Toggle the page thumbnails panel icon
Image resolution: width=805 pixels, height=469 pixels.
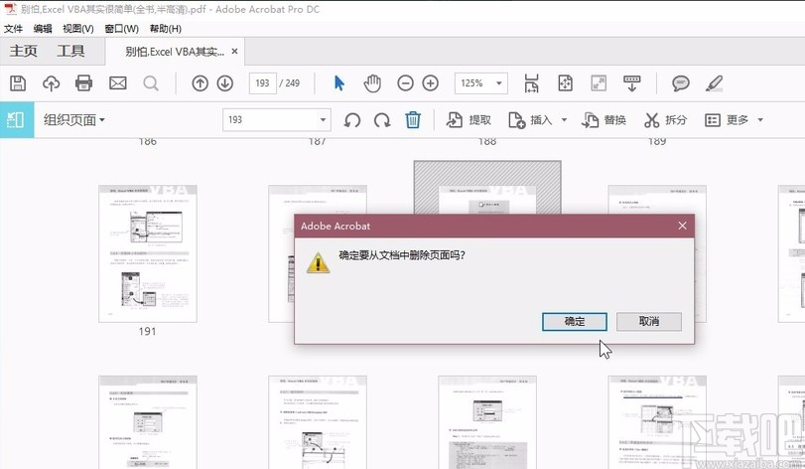click(16, 120)
